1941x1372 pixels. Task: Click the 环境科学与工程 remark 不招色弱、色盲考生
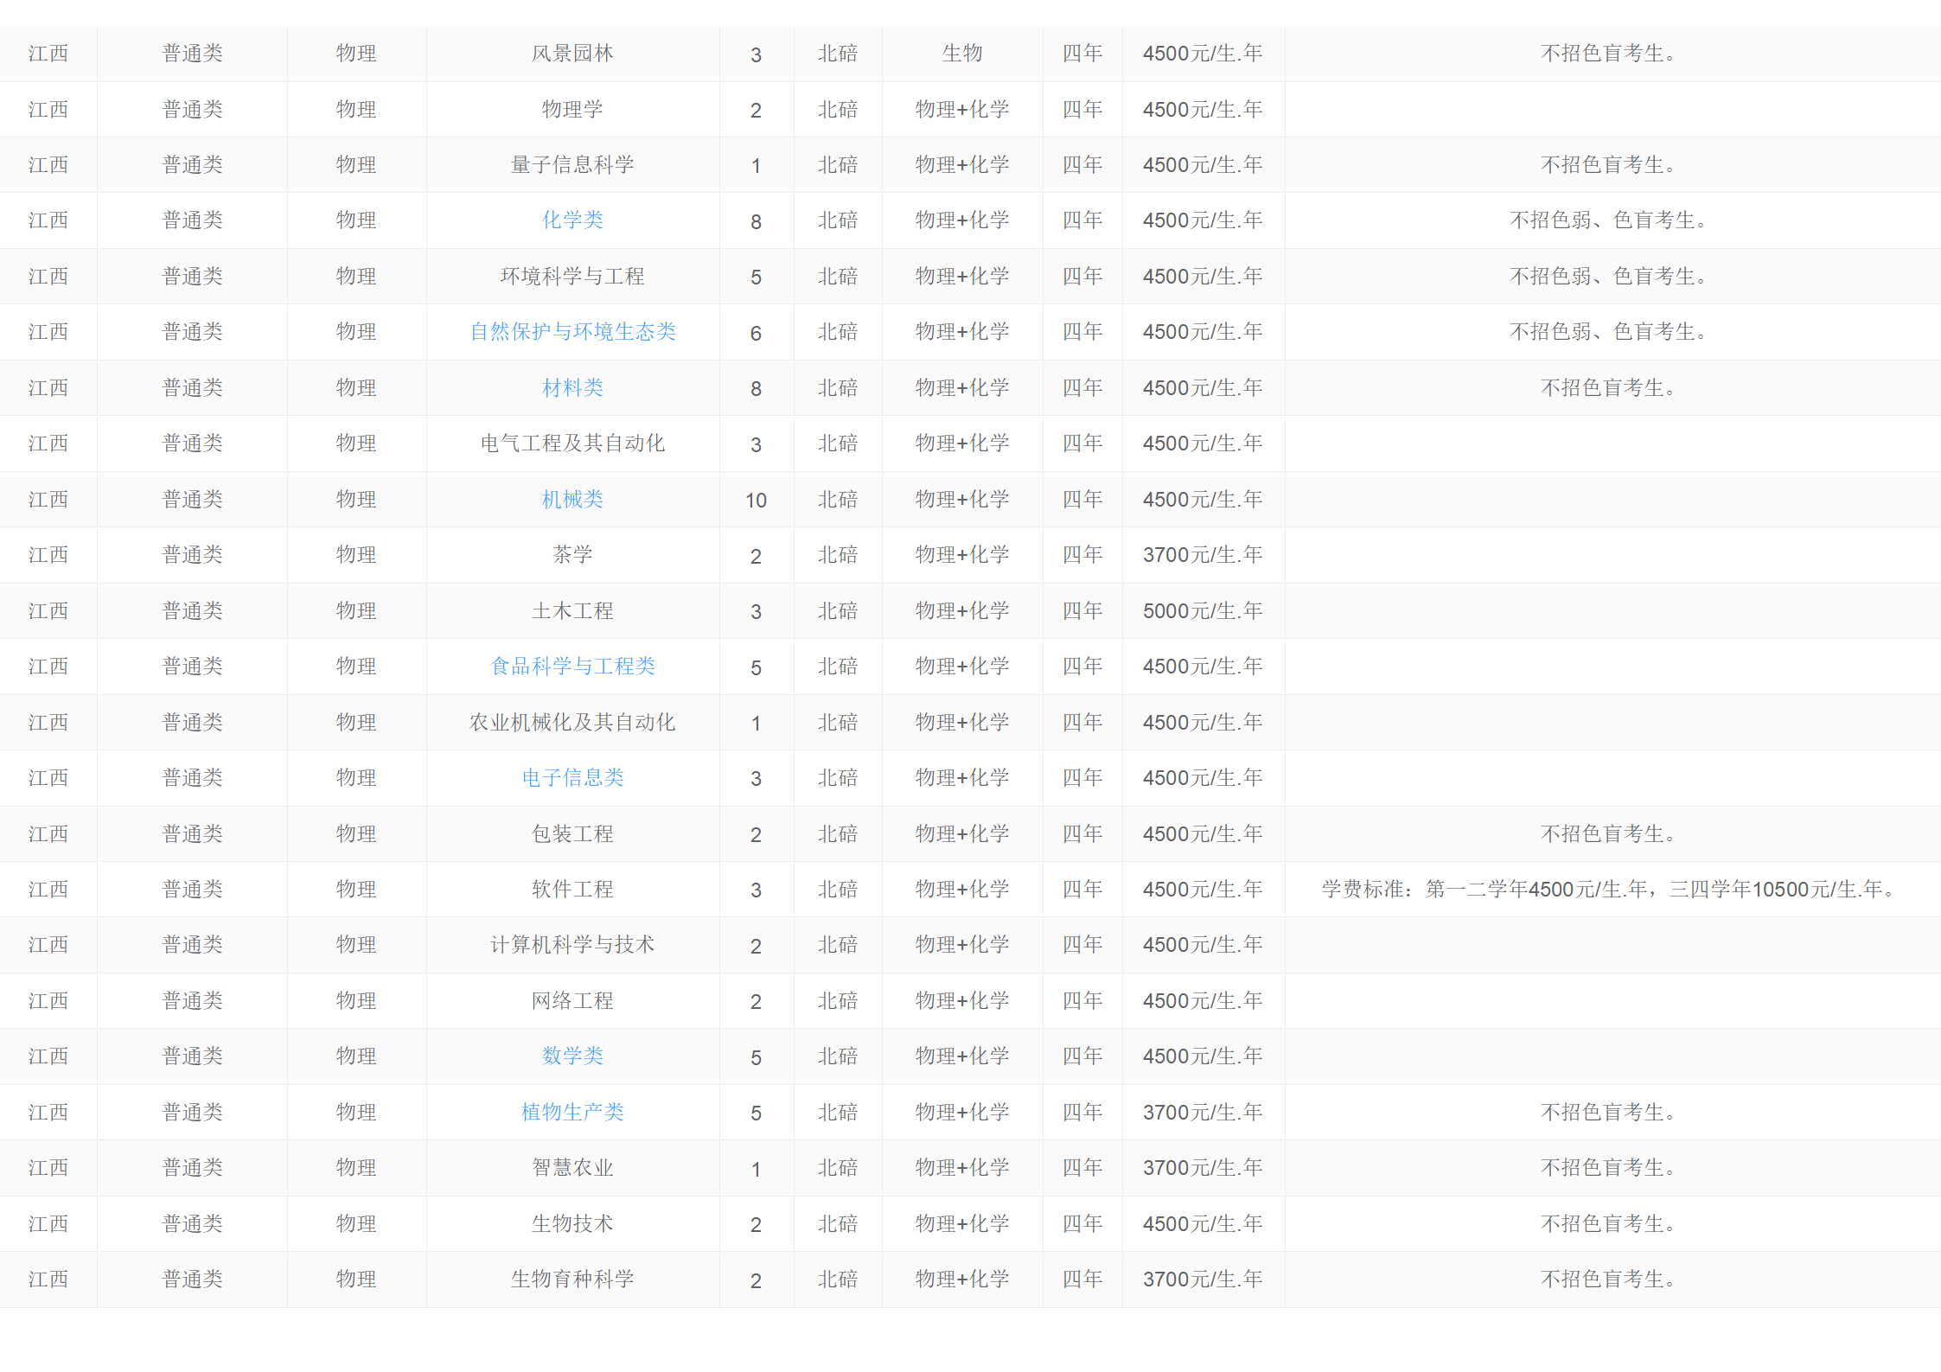[1608, 277]
